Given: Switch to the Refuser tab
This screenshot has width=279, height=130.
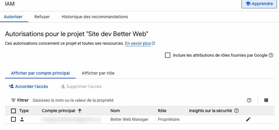Looking at the screenshot, I should [42, 17].
